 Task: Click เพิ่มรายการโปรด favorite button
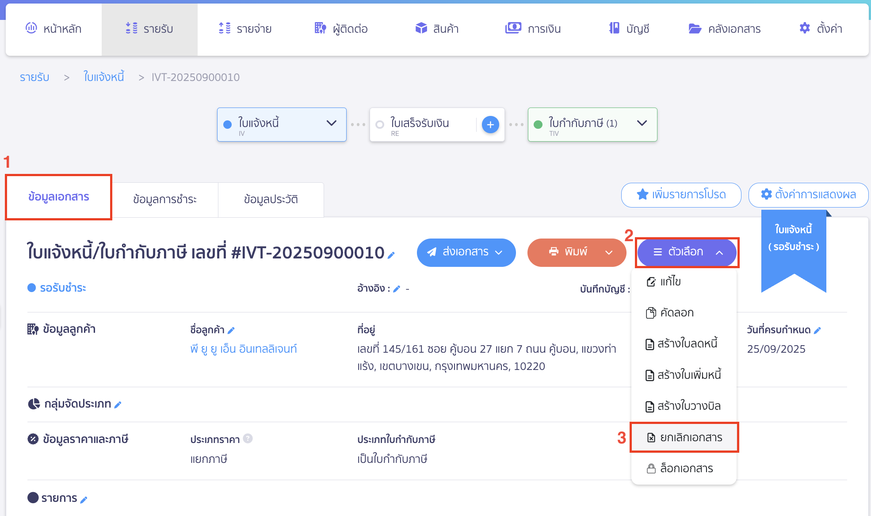pyautogui.click(x=681, y=195)
